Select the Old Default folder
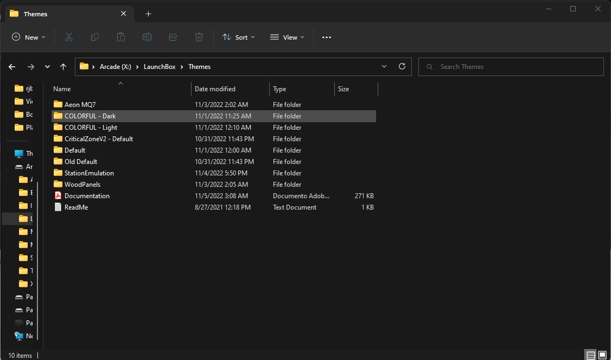 214,161
